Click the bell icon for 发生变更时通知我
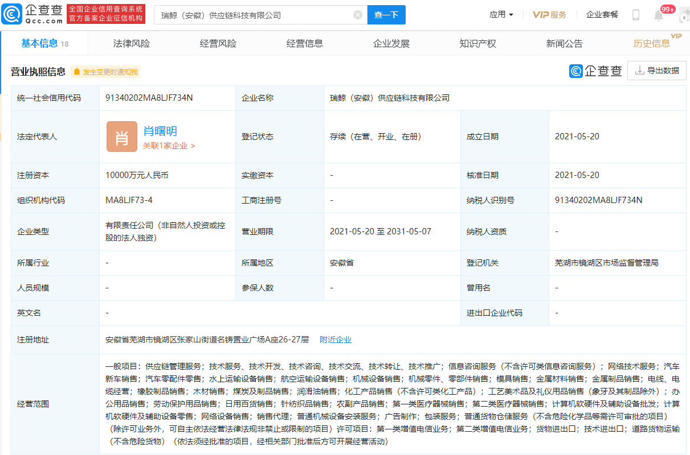 point(77,72)
